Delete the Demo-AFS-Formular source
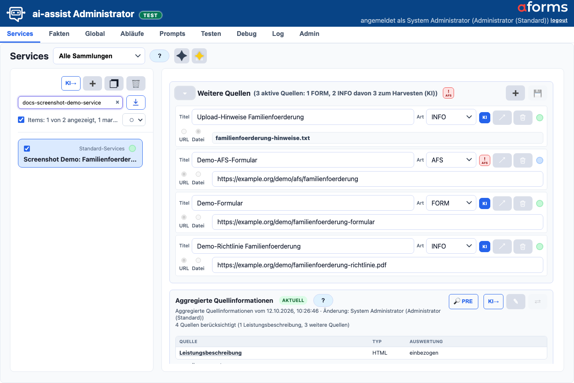574x383 pixels. (523, 160)
